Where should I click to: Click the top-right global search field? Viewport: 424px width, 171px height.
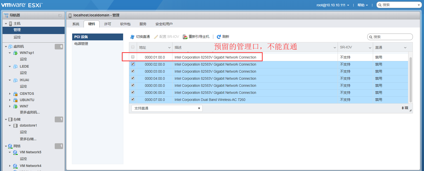coord(399,5)
